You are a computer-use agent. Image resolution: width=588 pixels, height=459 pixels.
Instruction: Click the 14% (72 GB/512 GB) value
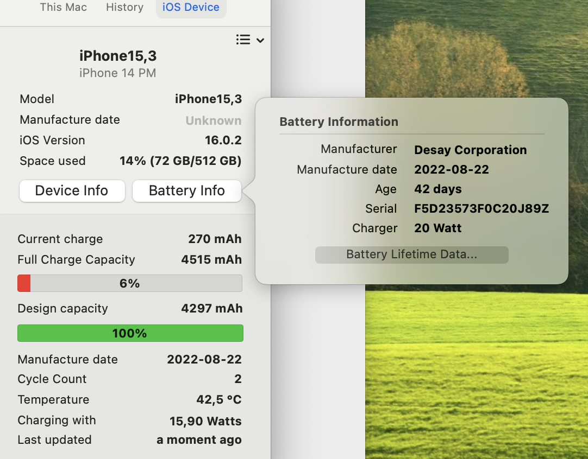coord(180,161)
